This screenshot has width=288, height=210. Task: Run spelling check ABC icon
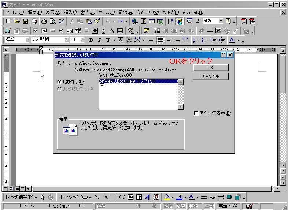(61, 21)
